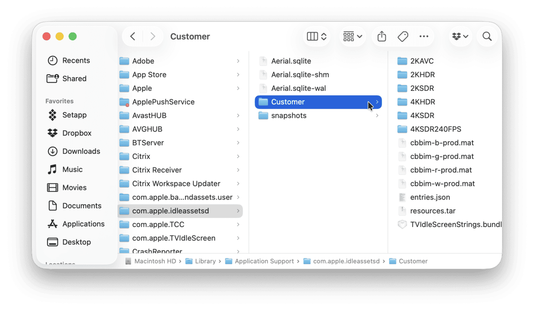Open the More actions ellipsis menu
The width and height of the screenshot is (534, 311).
point(423,36)
